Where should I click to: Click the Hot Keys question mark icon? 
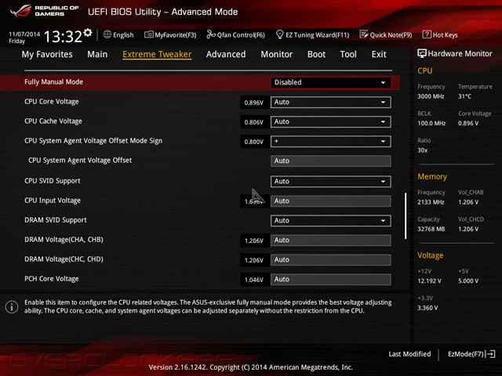click(x=427, y=34)
